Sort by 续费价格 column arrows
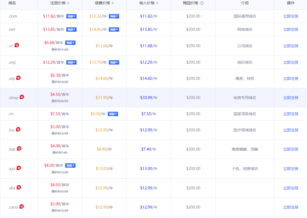 [x=113, y=3]
